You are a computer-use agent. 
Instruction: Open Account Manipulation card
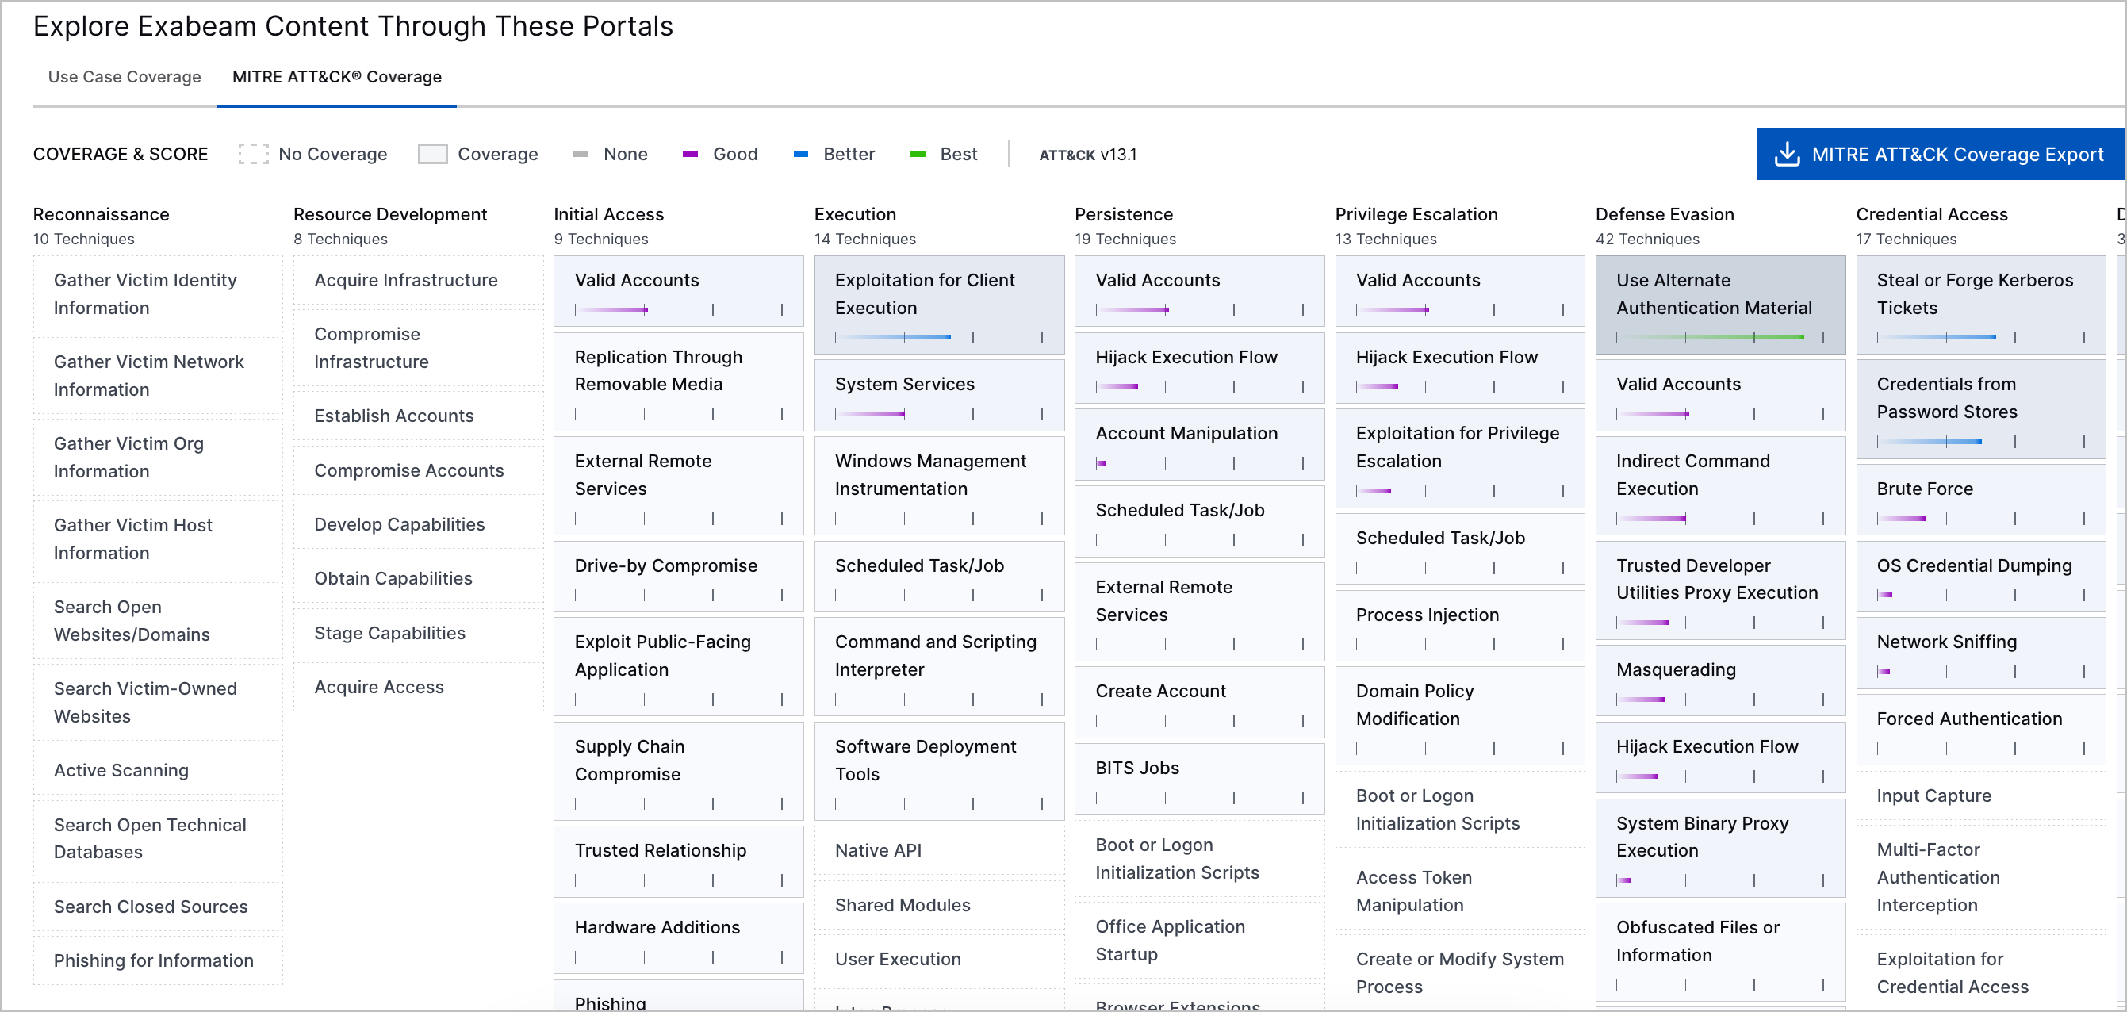(1200, 445)
